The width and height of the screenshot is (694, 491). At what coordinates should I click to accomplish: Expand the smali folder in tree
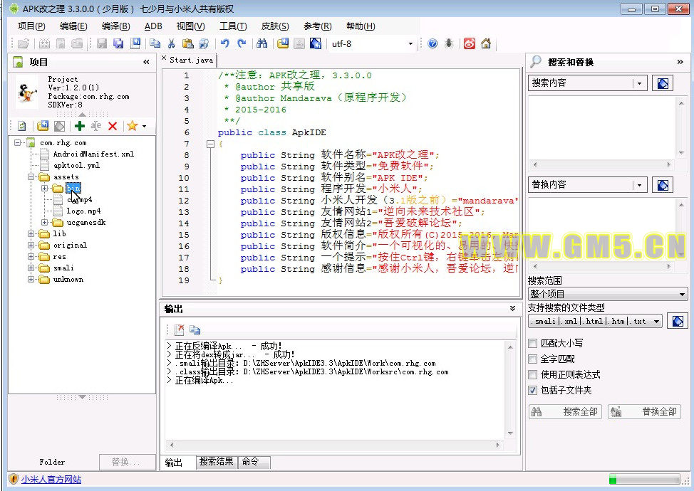[32, 268]
